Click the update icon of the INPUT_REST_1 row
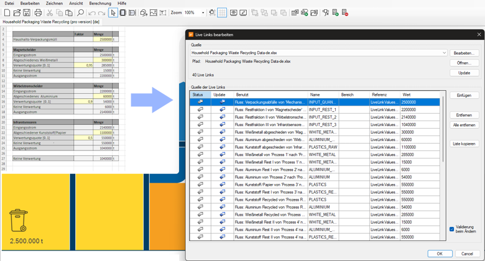 tap(222, 109)
